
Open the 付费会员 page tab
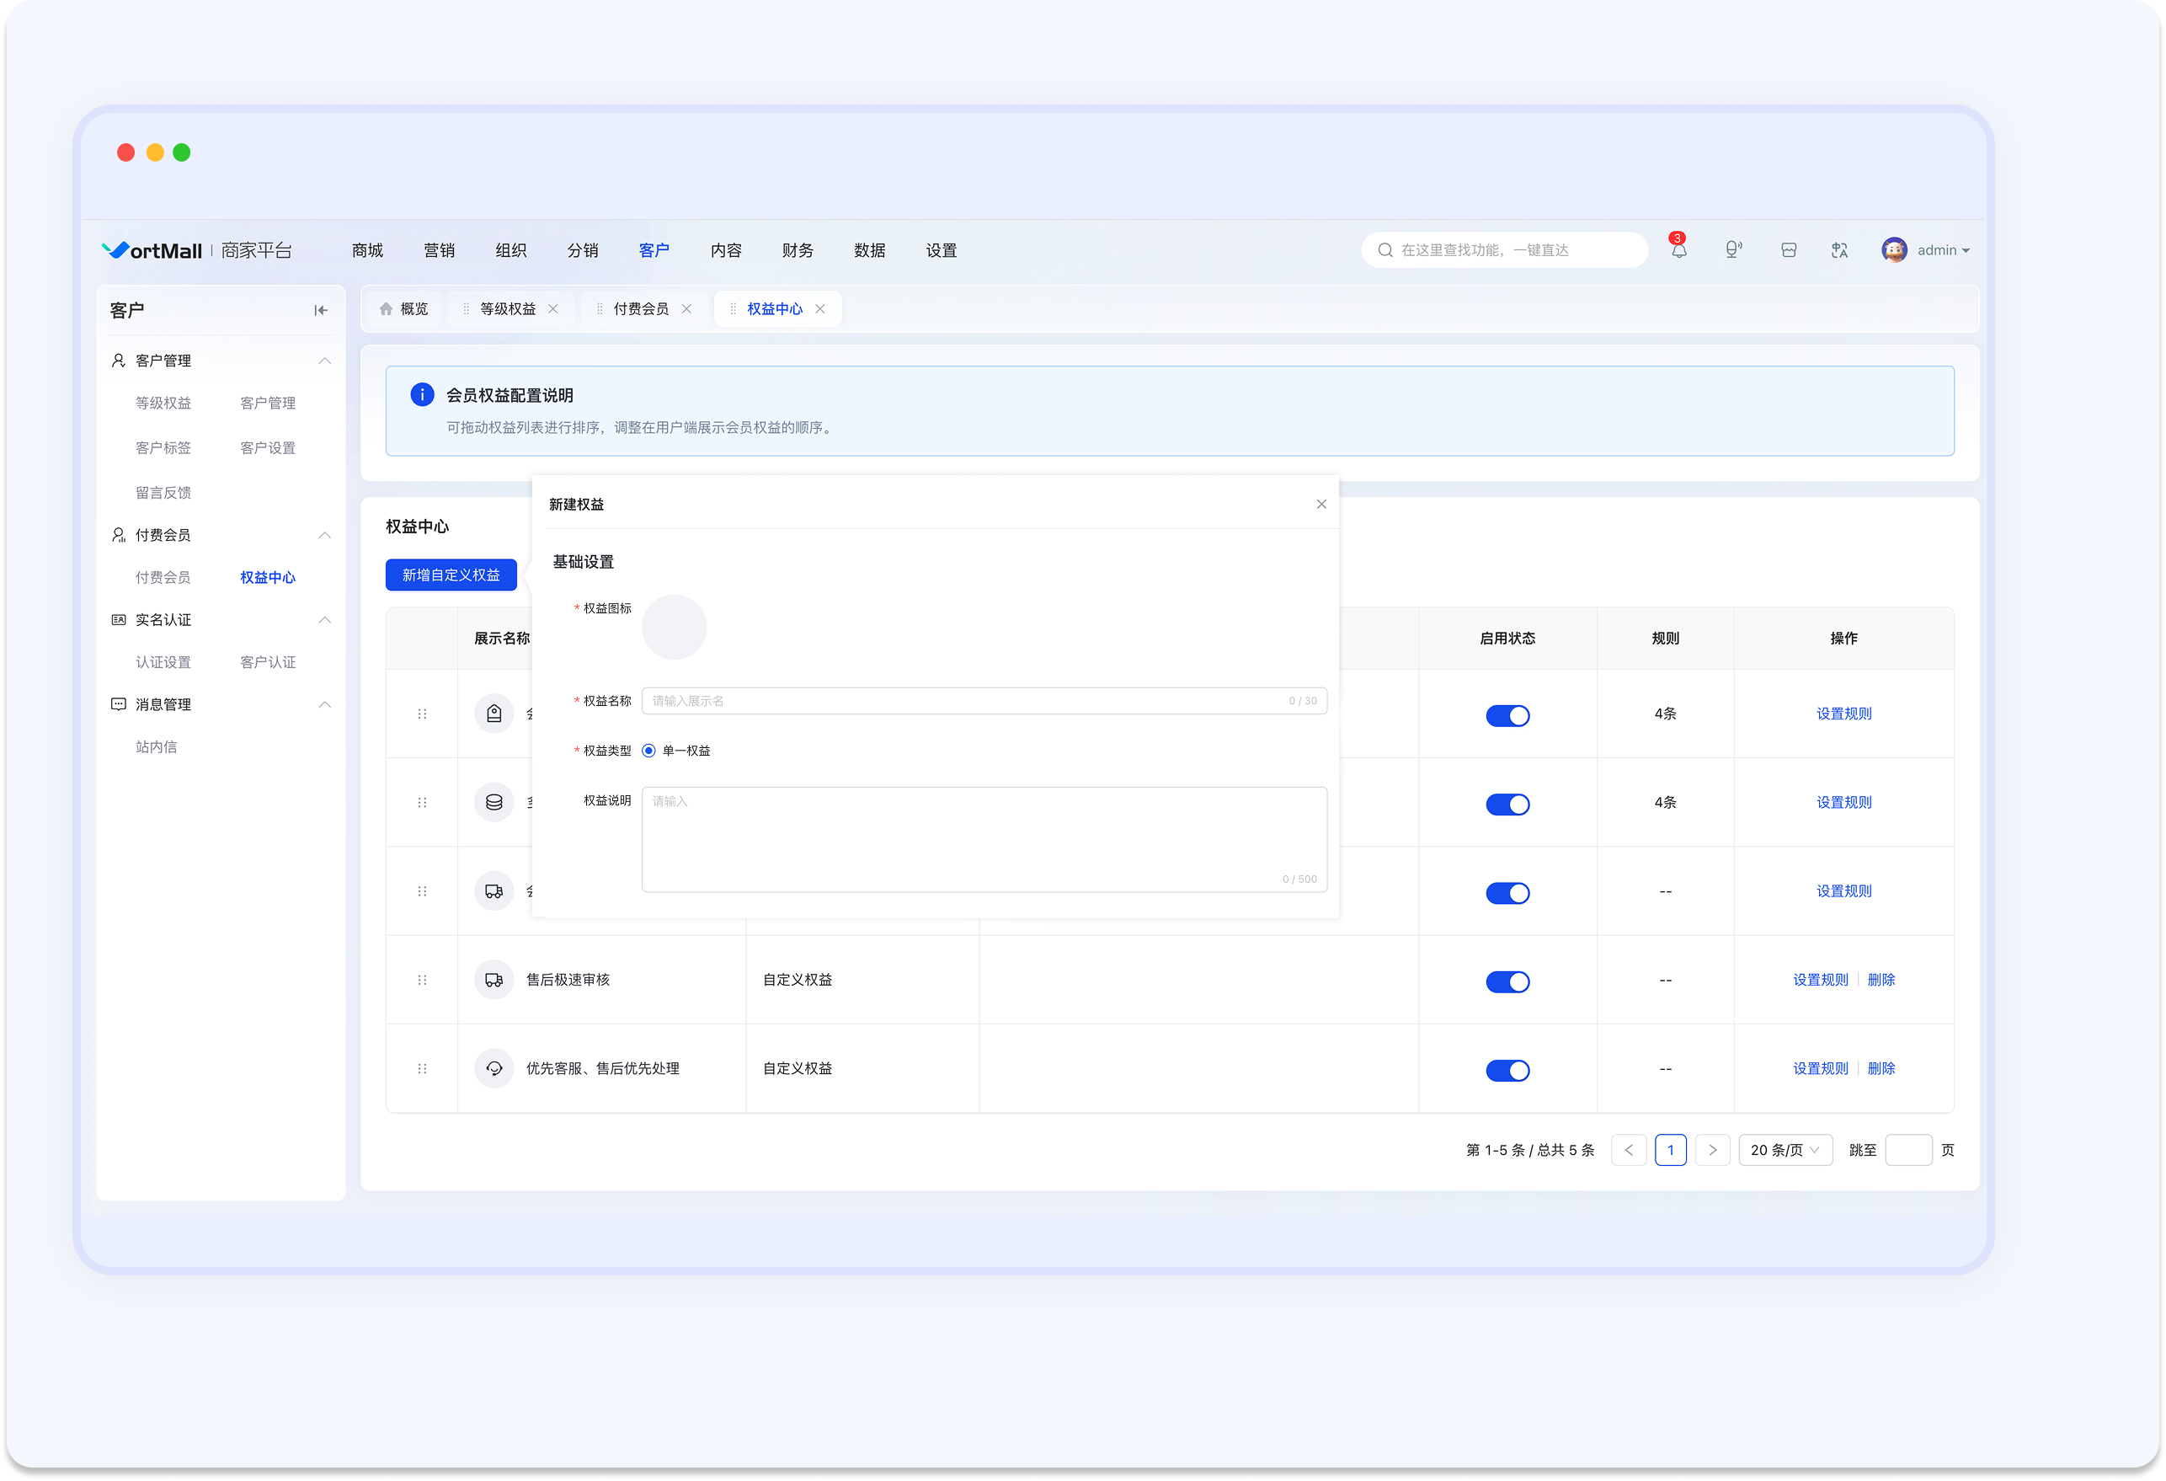(x=641, y=308)
